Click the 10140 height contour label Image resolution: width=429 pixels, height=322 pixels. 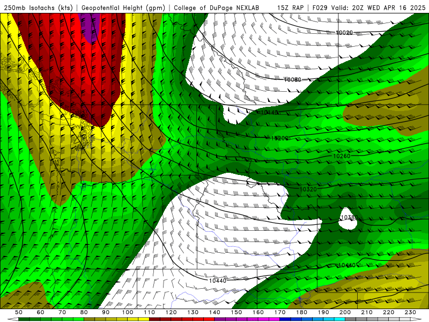pyautogui.click(x=270, y=112)
